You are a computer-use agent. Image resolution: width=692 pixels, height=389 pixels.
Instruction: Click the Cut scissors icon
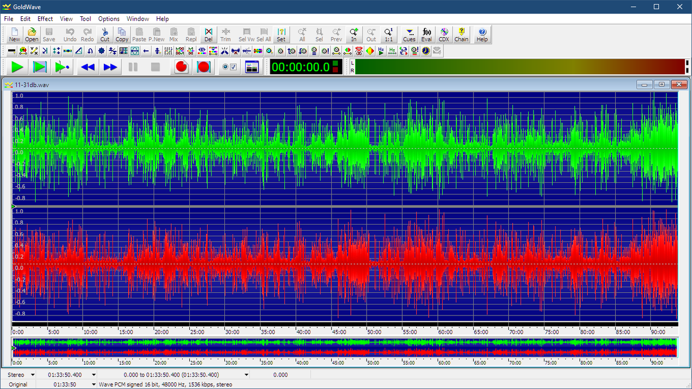[105, 35]
